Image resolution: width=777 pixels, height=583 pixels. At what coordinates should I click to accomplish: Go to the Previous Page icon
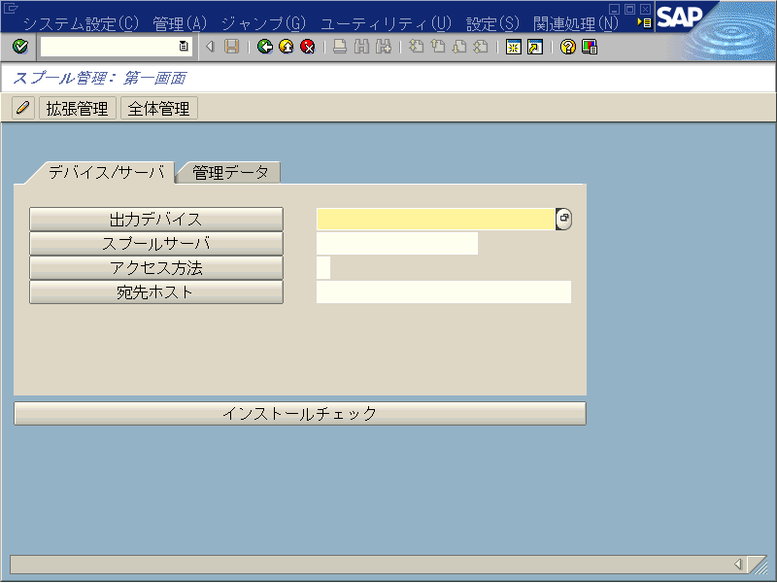pyautogui.click(x=438, y=47)
